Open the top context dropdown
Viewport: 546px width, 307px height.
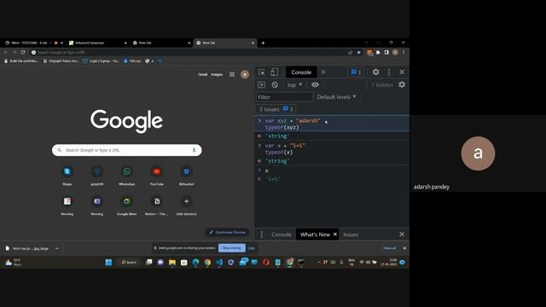[x=294, y=85]
